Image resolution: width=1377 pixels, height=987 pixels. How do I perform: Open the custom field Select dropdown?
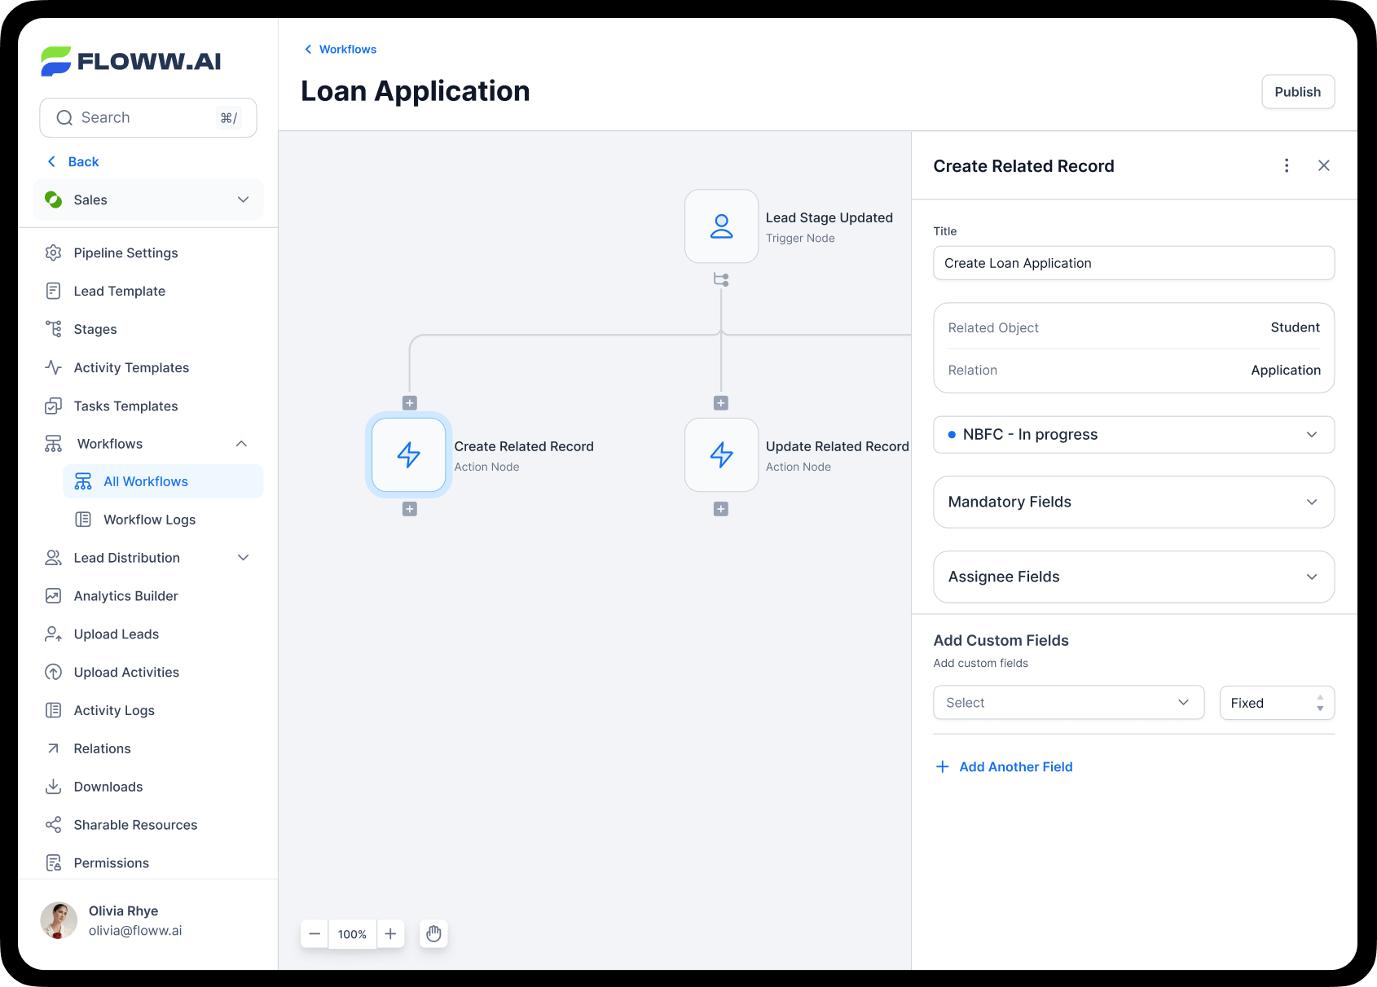(x=1068, y=703)
